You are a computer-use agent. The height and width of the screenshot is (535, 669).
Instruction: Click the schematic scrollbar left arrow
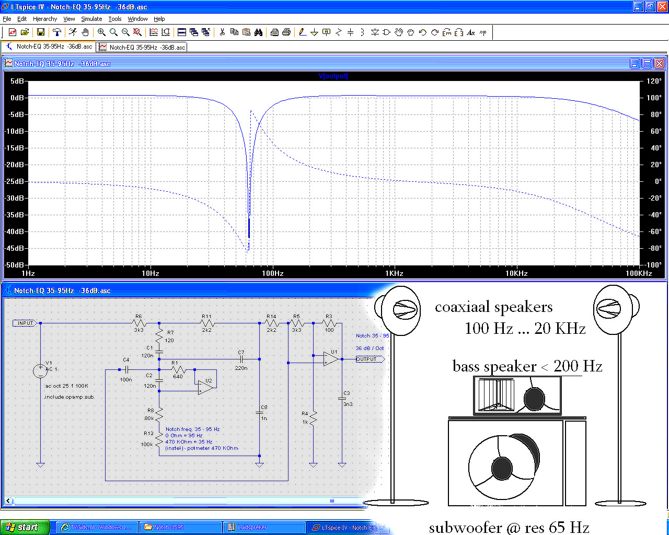[x=8, y=501]
